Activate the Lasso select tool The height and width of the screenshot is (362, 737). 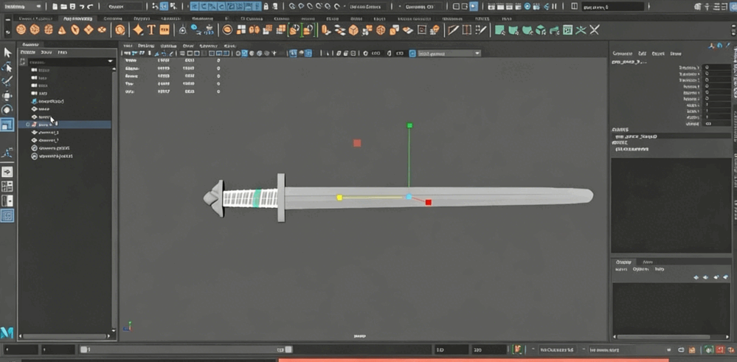click(7, 67)
